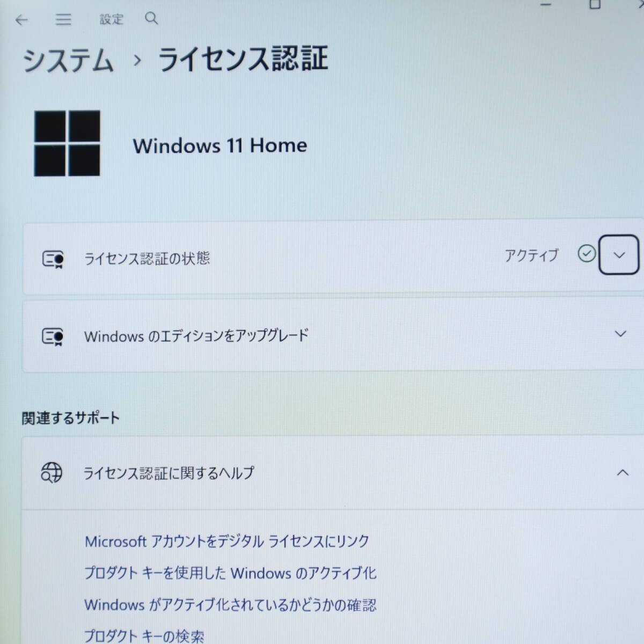Expand the ライセンス認証の状態 chevron
This screenshot has height=644, width=644.
[x=619, y=255]
